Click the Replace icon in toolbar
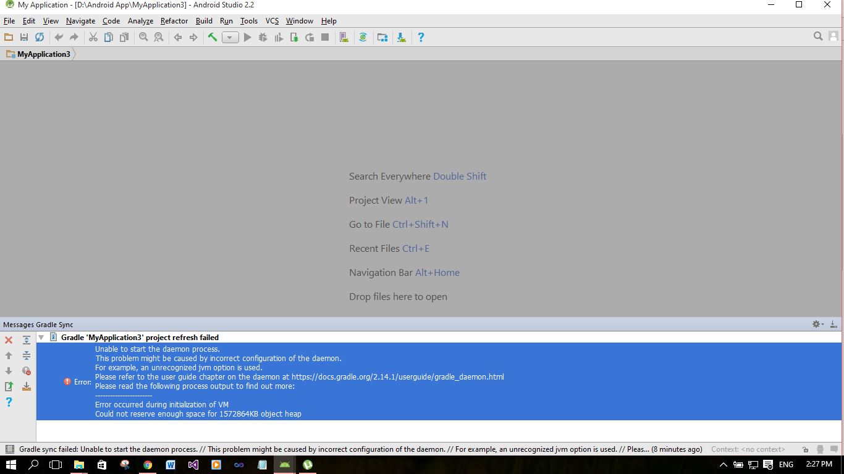Viewport: 844px width, 474px height. point(159,38)
